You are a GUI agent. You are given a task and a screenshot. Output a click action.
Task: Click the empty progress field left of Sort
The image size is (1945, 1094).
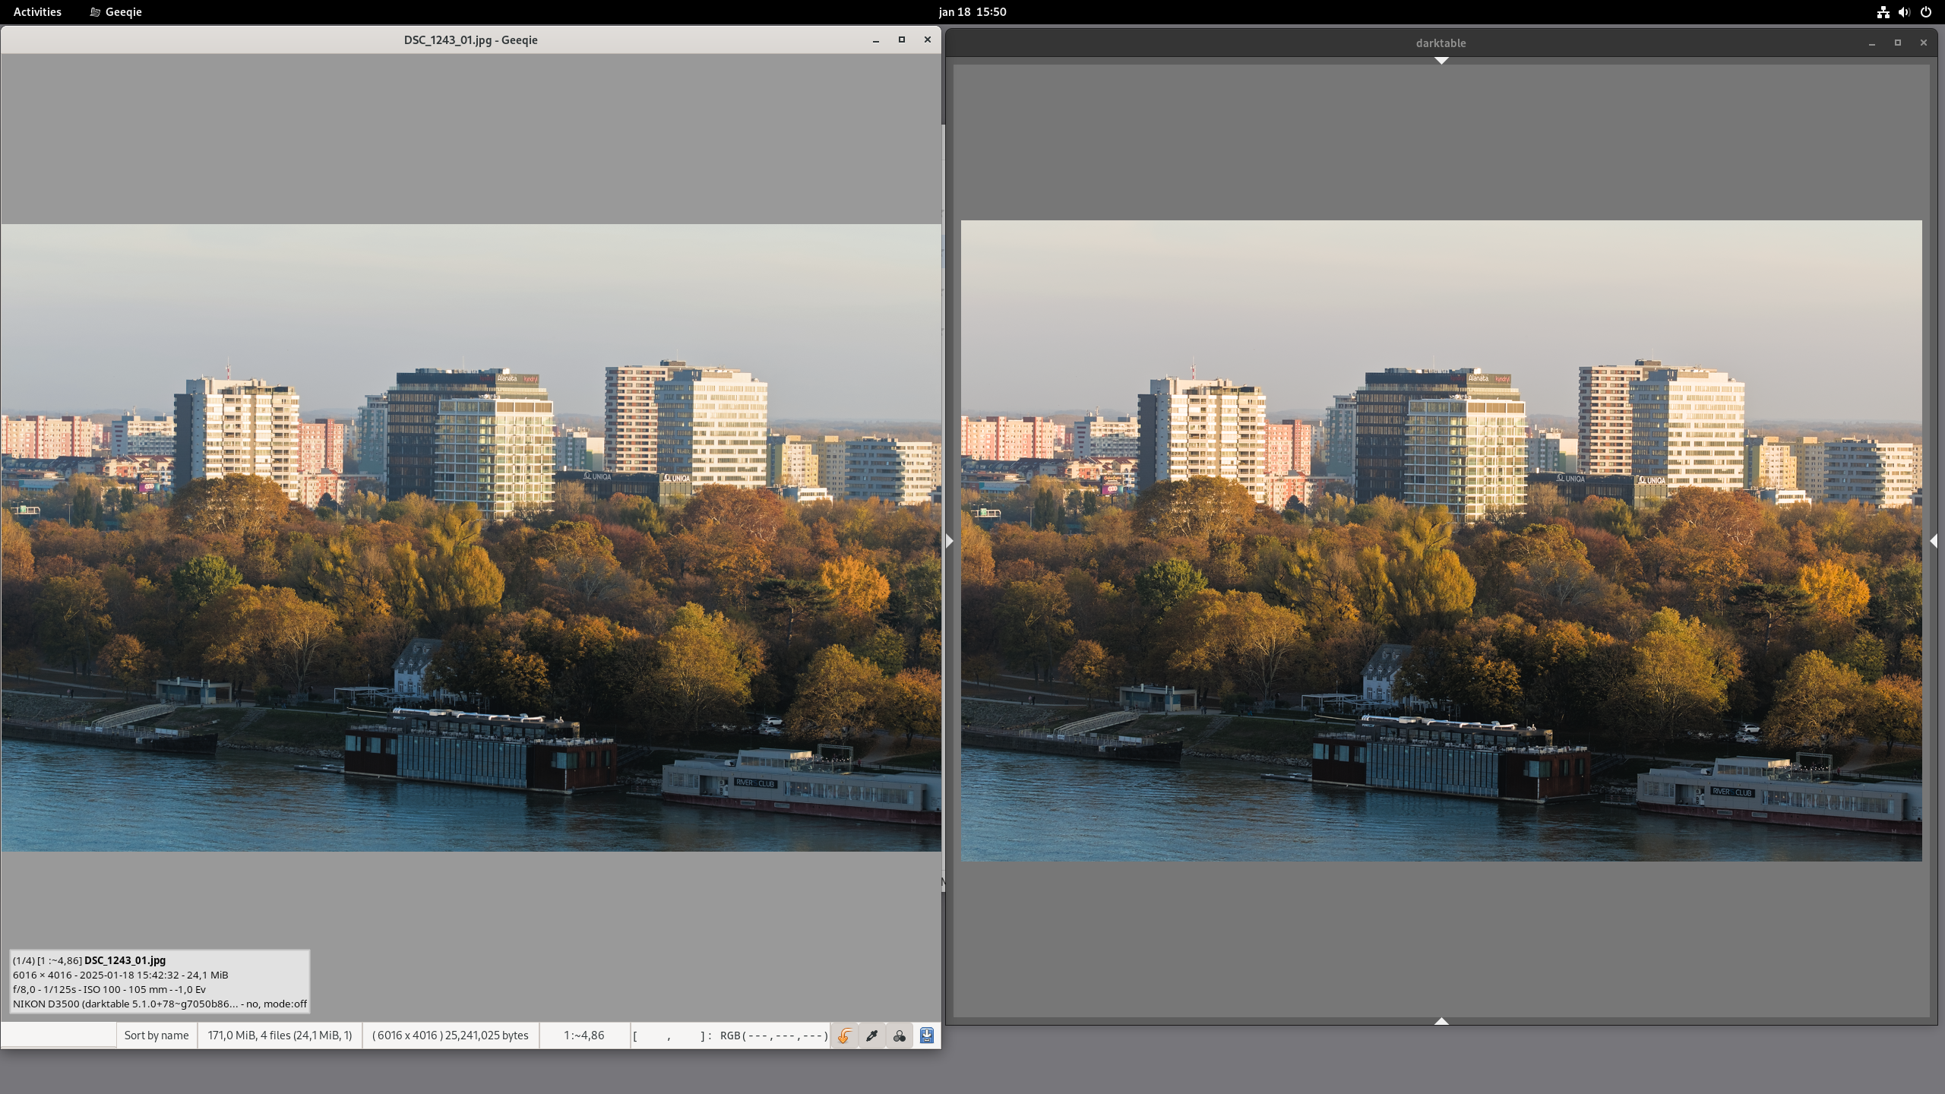[59, 1035]
